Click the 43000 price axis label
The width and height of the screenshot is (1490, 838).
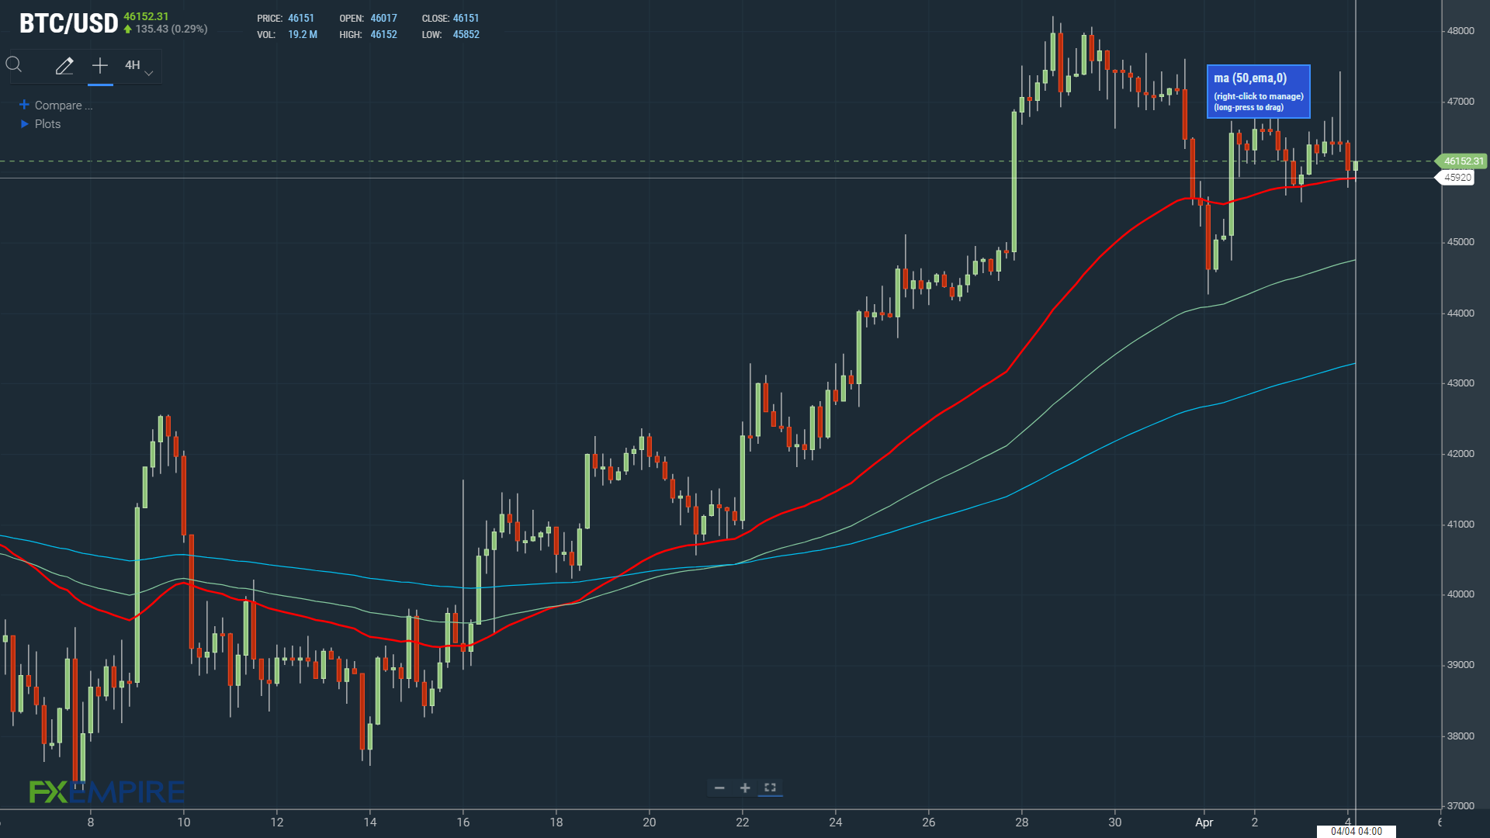pyautogui.click(x=1461, y=383)
